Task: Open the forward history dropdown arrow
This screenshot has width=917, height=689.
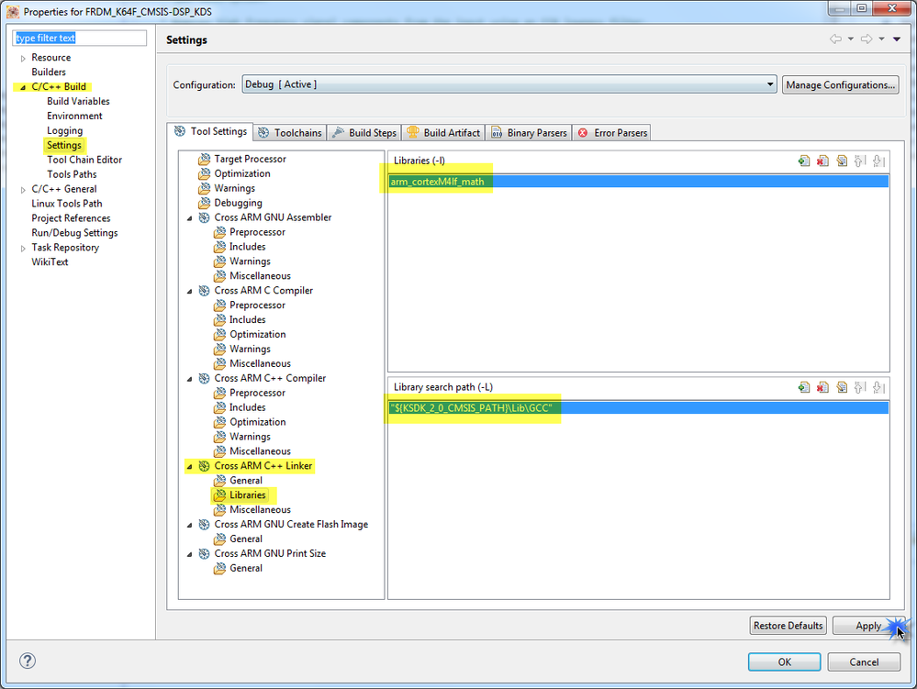Action: click(x=881, y=39)
